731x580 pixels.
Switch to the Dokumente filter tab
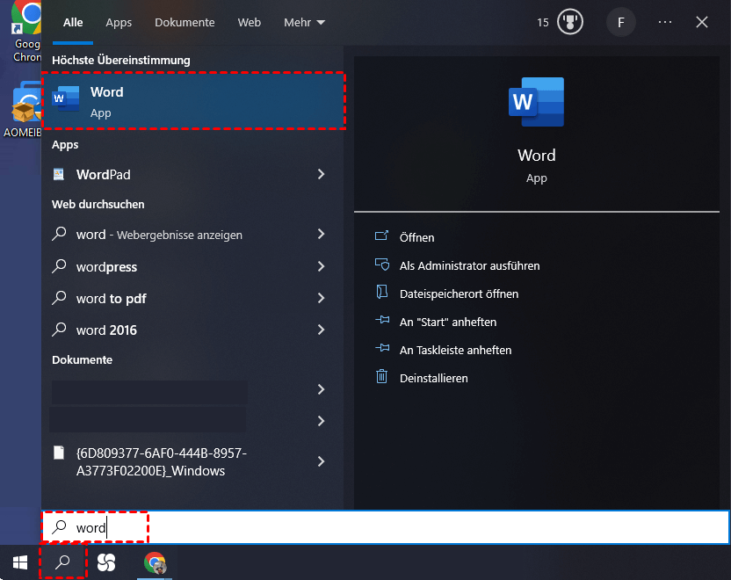185,22
